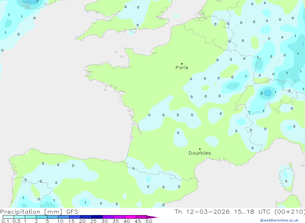Screen dimensions: 305x223
Task: Pick the 35–40 mm legend swatch
Action: click(119, 217)
